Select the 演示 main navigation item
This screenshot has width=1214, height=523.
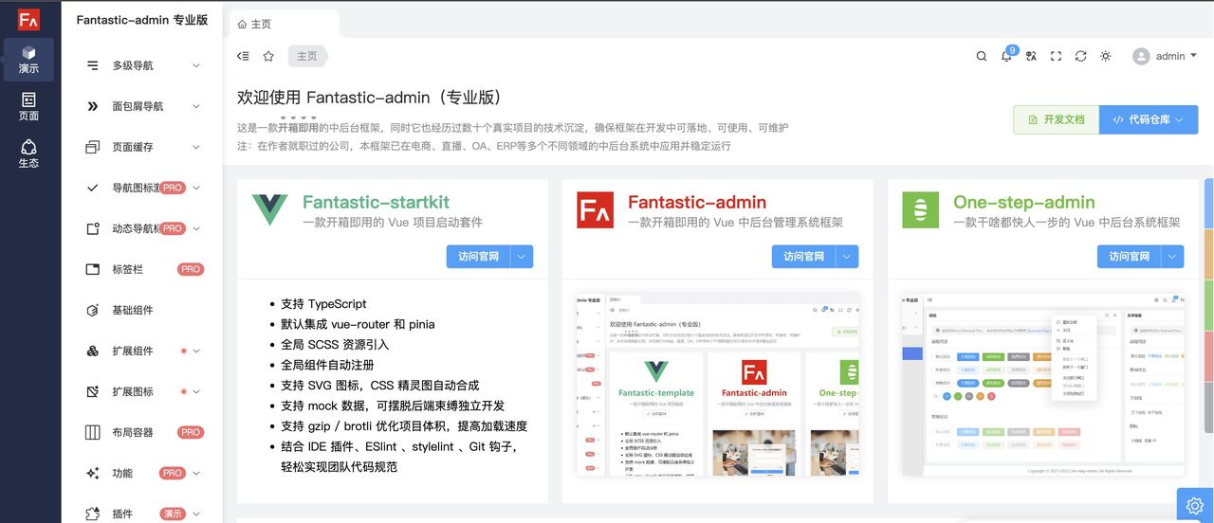28,59
